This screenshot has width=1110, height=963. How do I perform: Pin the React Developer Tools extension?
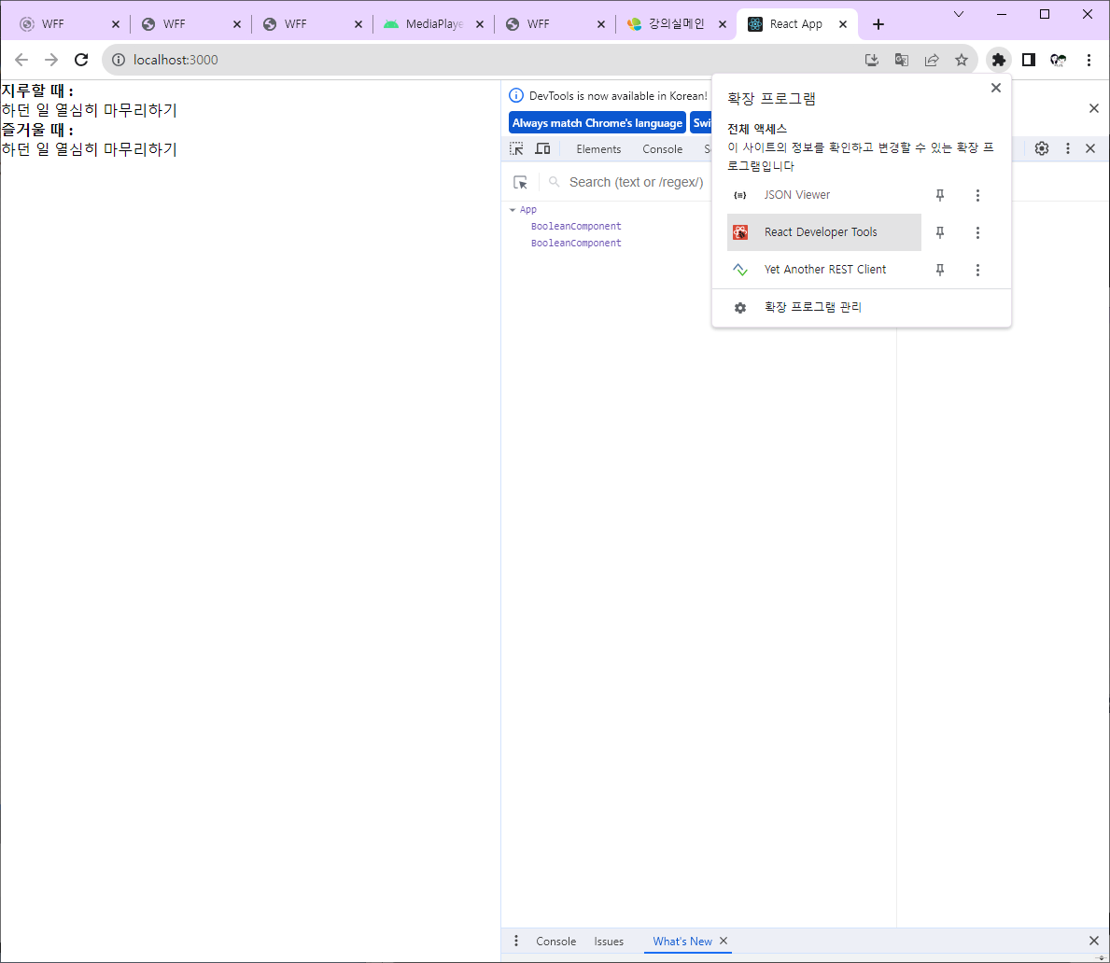coord(940,232)
